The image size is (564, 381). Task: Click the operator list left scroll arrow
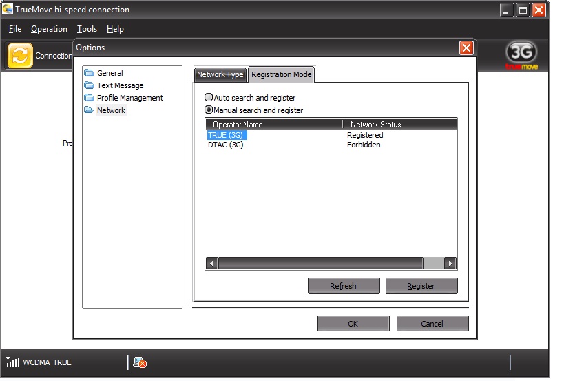[211, 263]
